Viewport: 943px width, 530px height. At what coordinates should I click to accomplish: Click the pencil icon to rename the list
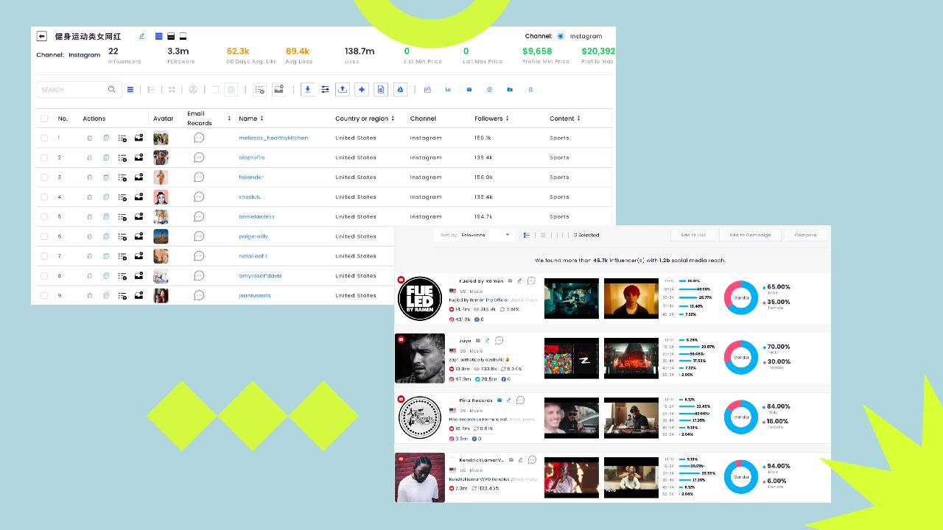[x=142, y=36]
